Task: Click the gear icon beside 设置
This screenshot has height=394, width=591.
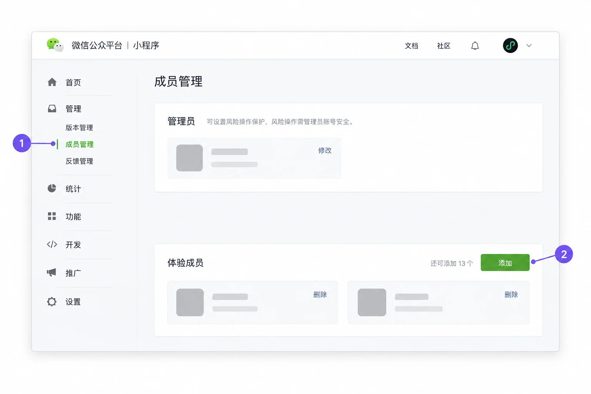Action: pyautogui.click(x=52, y=302)
